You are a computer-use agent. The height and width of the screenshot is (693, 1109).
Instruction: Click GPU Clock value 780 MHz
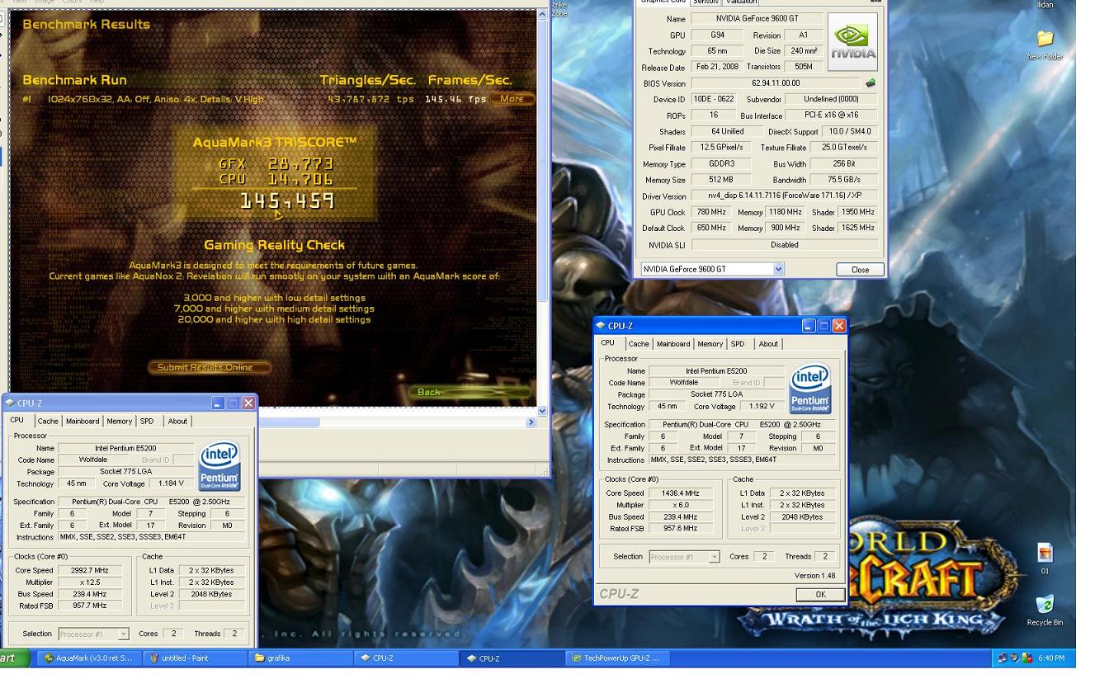click(x=712, y=212)
